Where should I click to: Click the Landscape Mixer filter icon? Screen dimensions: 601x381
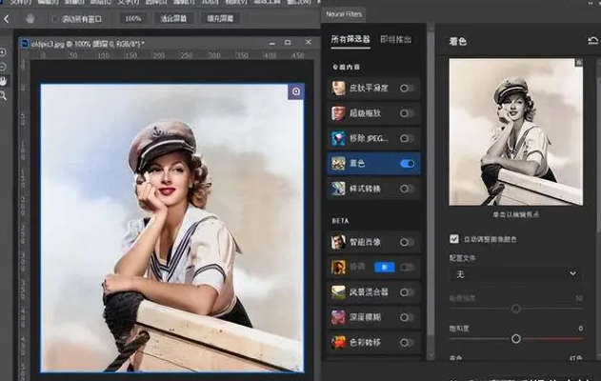pyautogui.click(x=338, y=291)
